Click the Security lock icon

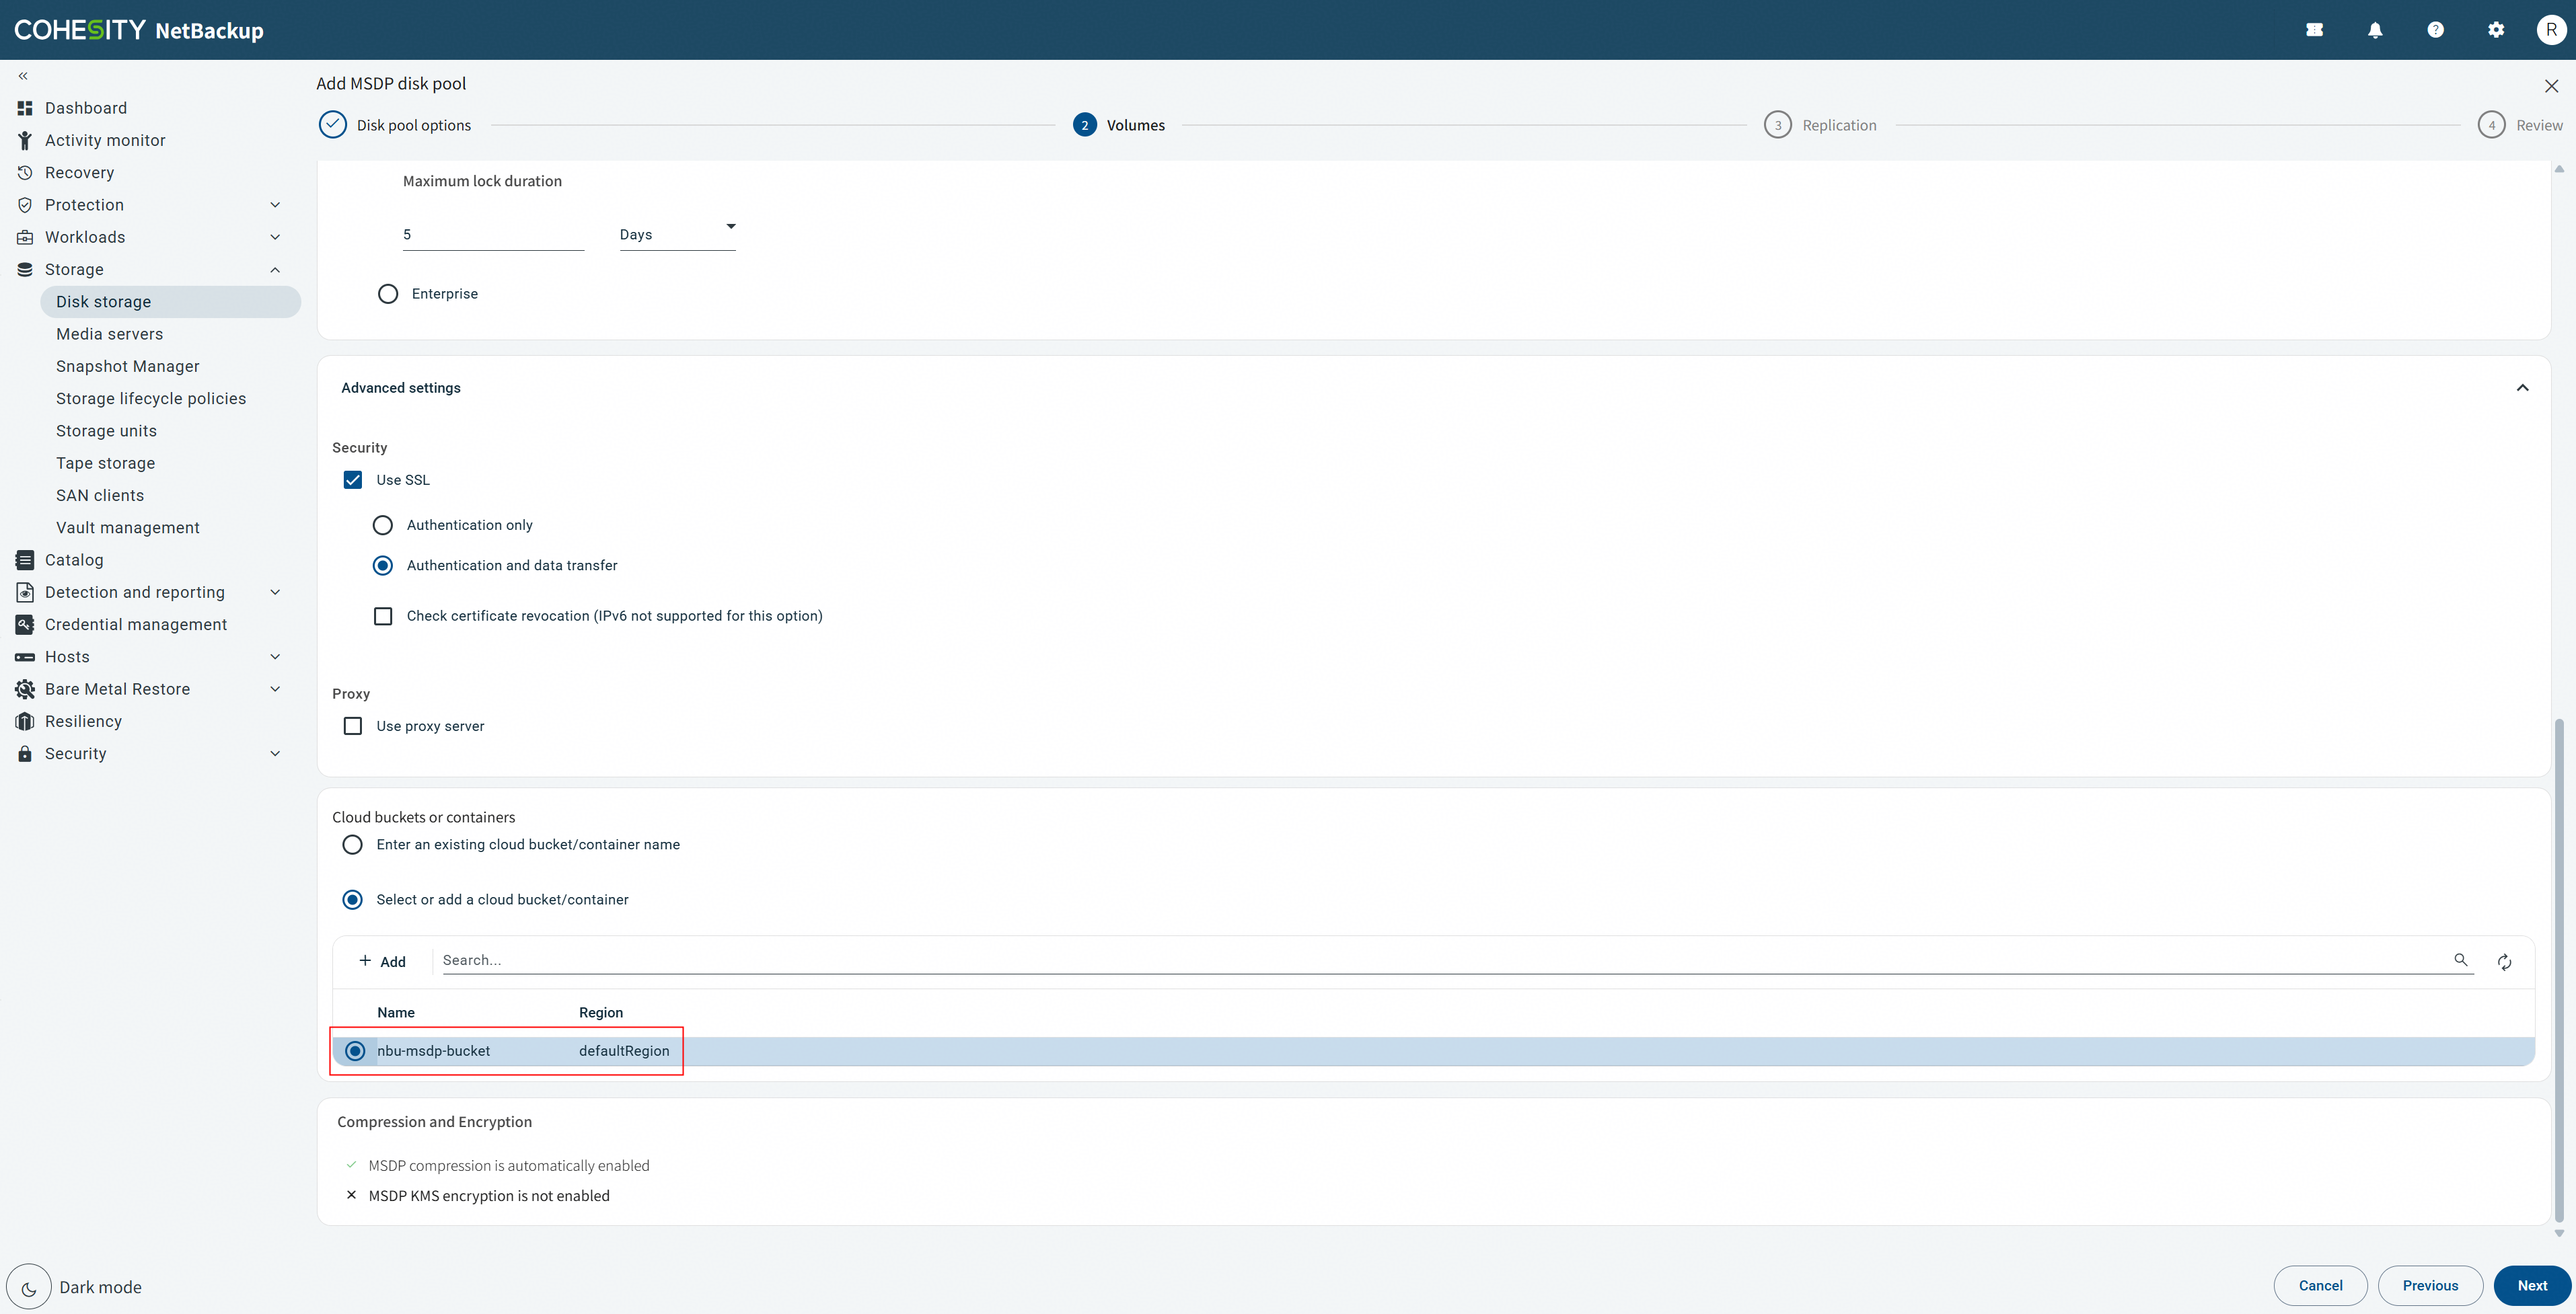pyautogui.click(x=25, y=753)
